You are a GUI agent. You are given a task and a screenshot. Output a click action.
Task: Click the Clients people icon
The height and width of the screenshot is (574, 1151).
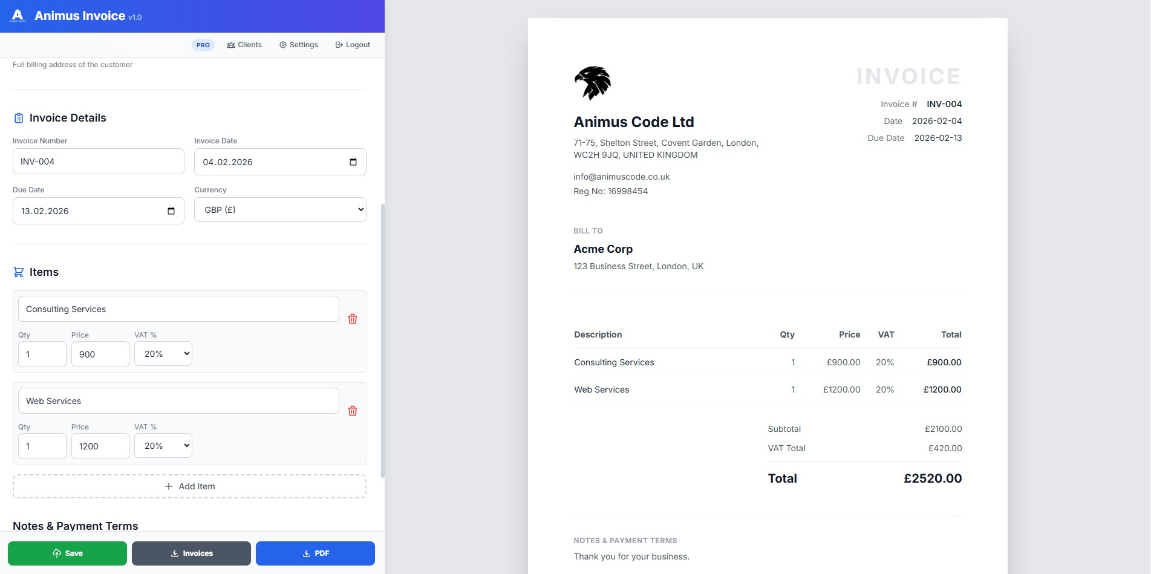click(x=230, y=44)
